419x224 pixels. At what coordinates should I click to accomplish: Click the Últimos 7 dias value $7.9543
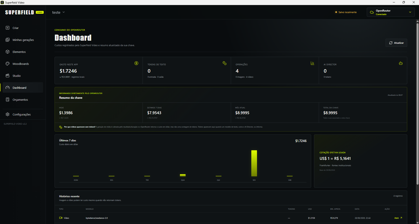(154, 113)
